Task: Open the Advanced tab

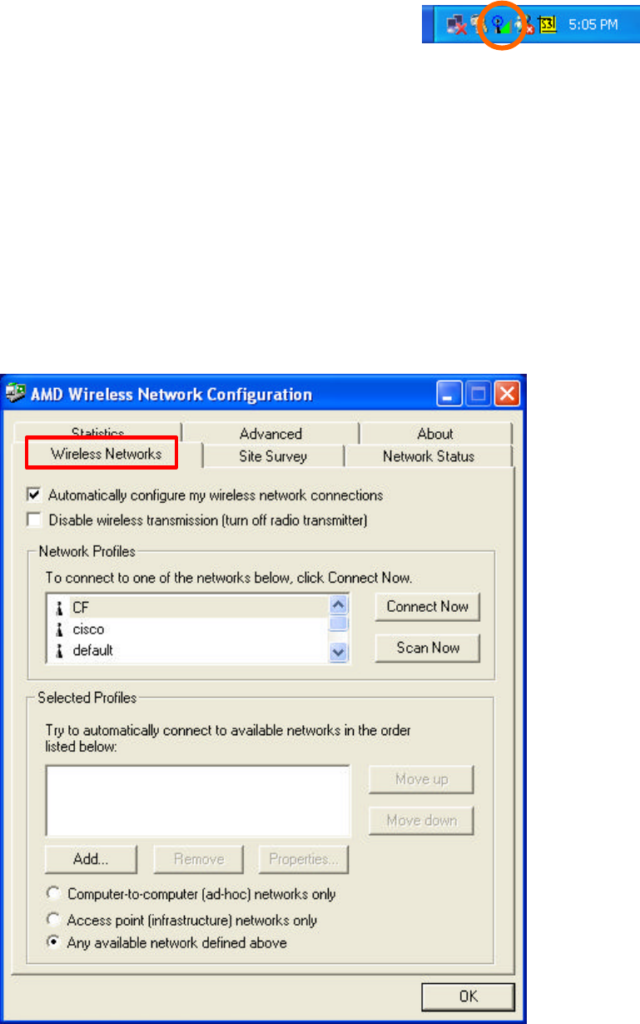Action: pyautogui.click(x=270, y=433)
